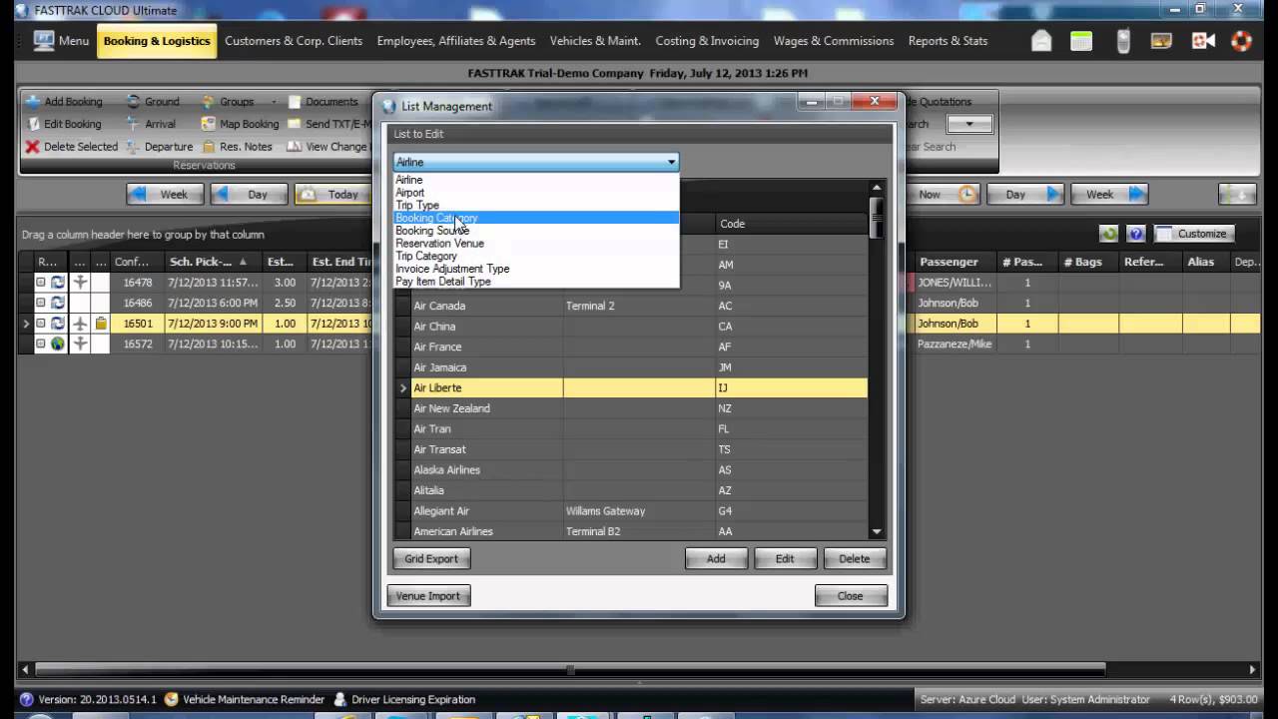Image resolution: width=1278 pixels, height=719 pixels.
Task: Choose Invoice Adjustment Type from the list
Action: tap(537, 269)
